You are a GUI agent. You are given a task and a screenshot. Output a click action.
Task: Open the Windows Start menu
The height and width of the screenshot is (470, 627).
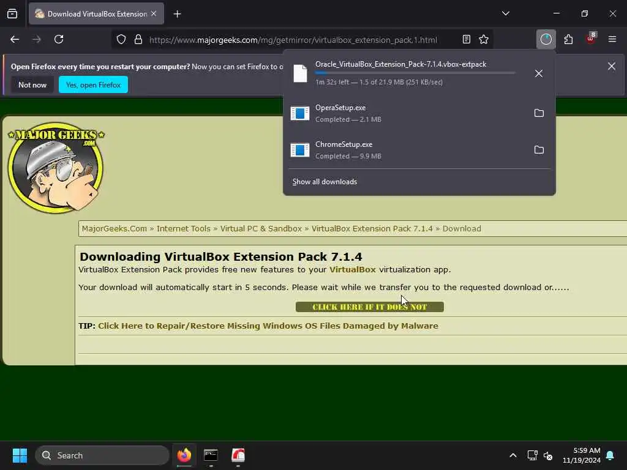pyautogui.click(x=20, y=455)
